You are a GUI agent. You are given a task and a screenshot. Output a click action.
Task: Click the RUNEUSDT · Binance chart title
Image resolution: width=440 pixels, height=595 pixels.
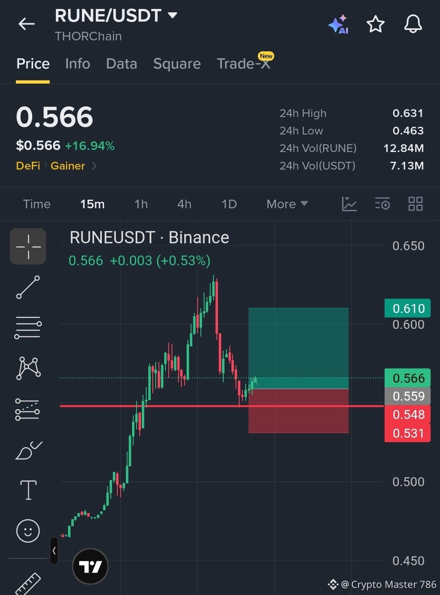(x=149, y=238)
